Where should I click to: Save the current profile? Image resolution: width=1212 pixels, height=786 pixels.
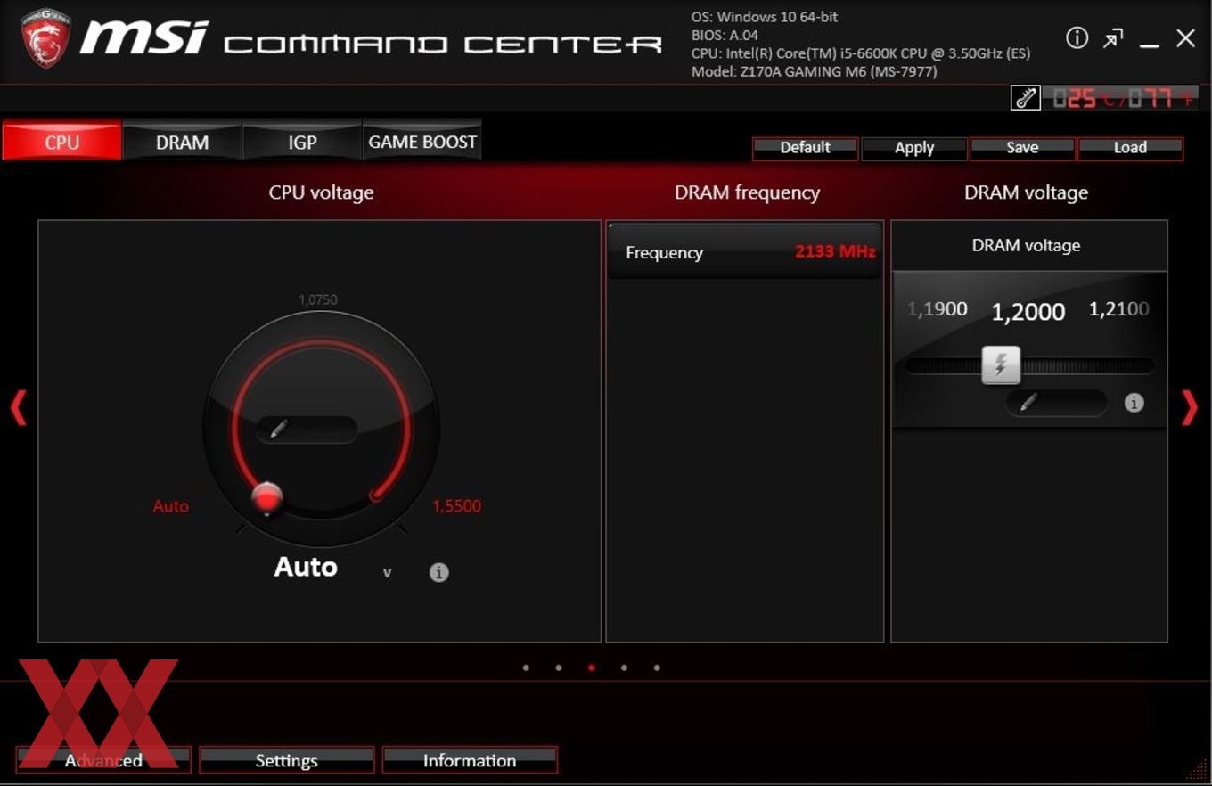pos(1022,148)
